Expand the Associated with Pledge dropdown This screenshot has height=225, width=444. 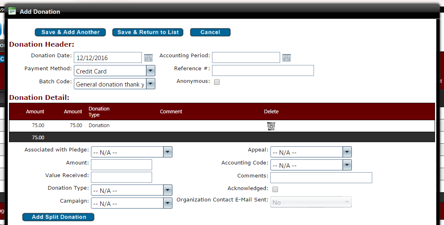(168, 152)
